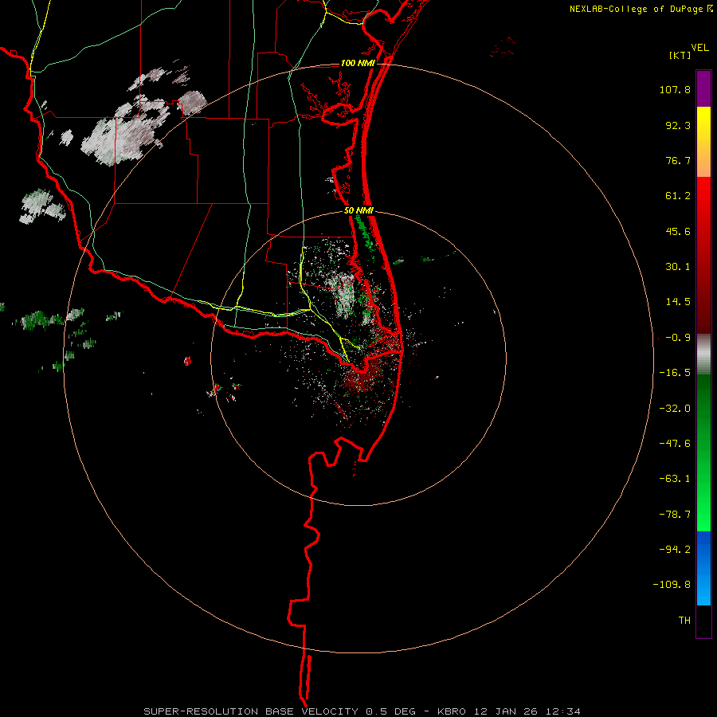
Task: Click the -78.7 legend value
Action: (x=675, y=514)
